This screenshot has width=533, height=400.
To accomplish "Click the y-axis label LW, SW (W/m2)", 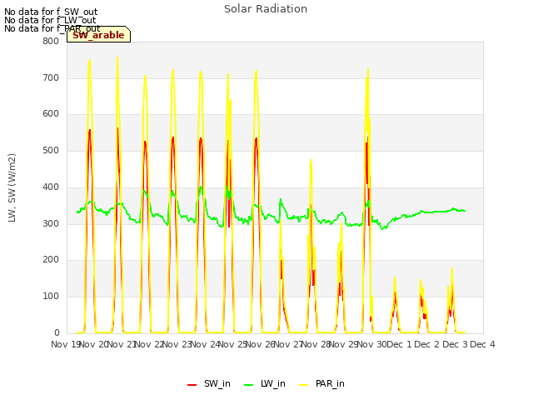I will pyautogui.click(x=12, y=187).
